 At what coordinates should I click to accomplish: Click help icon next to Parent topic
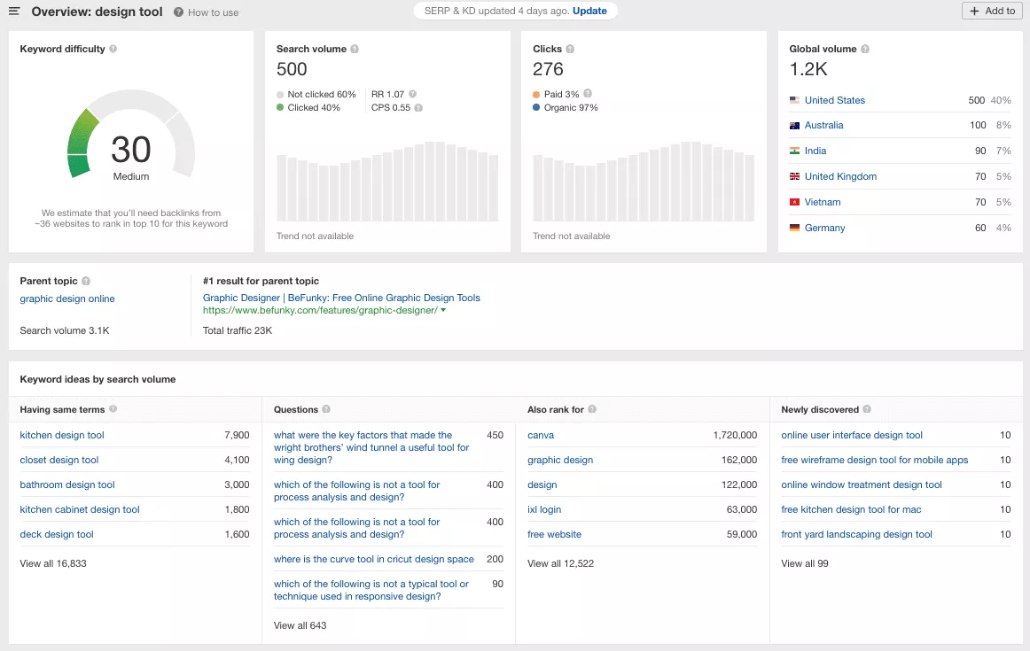(x=86, y=282)
